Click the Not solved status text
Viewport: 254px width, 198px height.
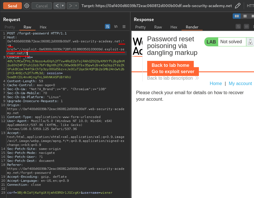(231, 42)
